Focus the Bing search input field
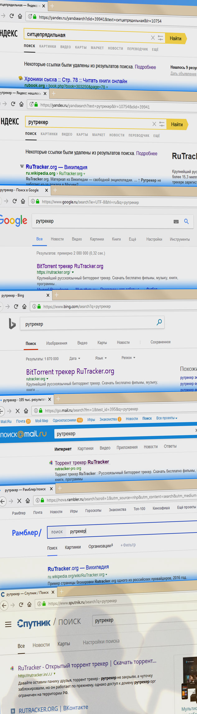Screen dimensions: 197x714 coord(92,323)
